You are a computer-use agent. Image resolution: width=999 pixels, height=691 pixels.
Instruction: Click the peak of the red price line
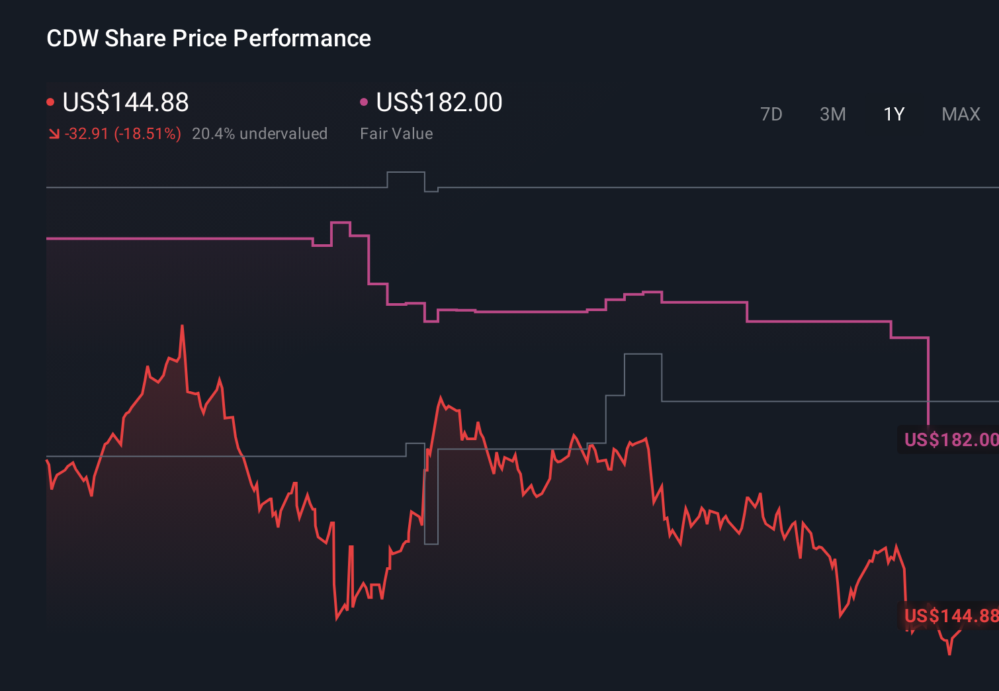click(x=182, y=326)
